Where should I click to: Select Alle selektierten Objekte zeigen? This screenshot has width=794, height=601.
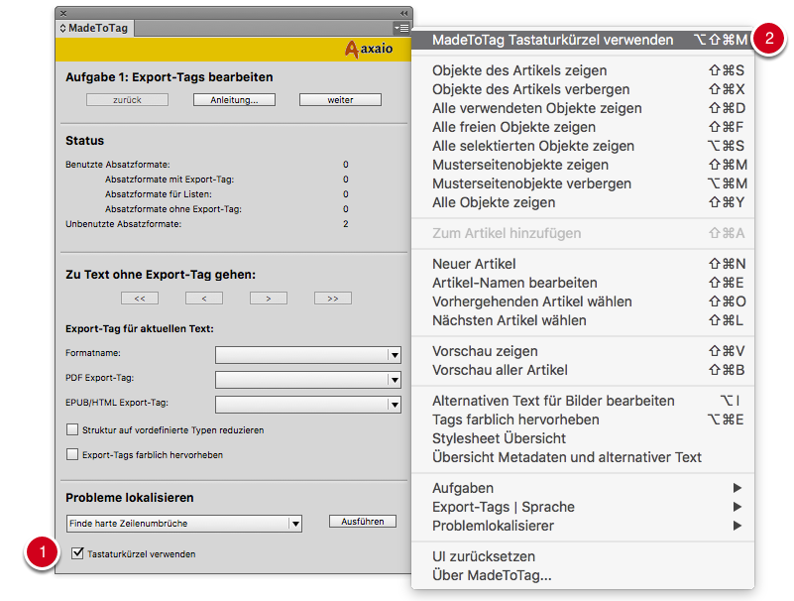pyautogui.click(x=582, y=146)
